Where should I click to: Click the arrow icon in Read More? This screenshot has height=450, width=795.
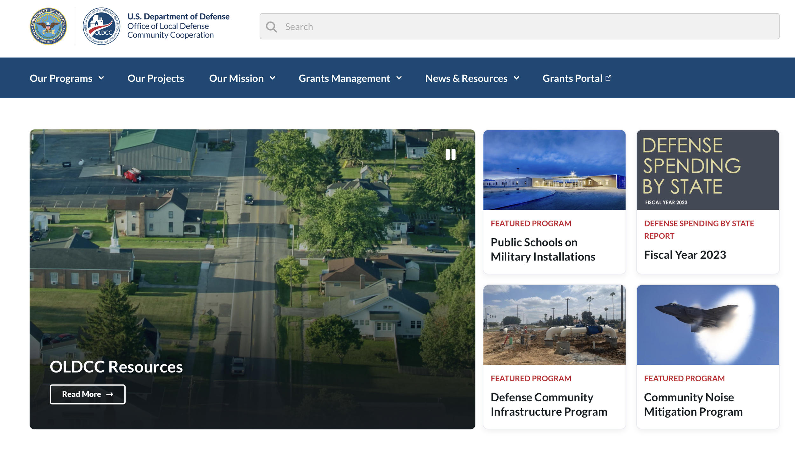(110, 394)
